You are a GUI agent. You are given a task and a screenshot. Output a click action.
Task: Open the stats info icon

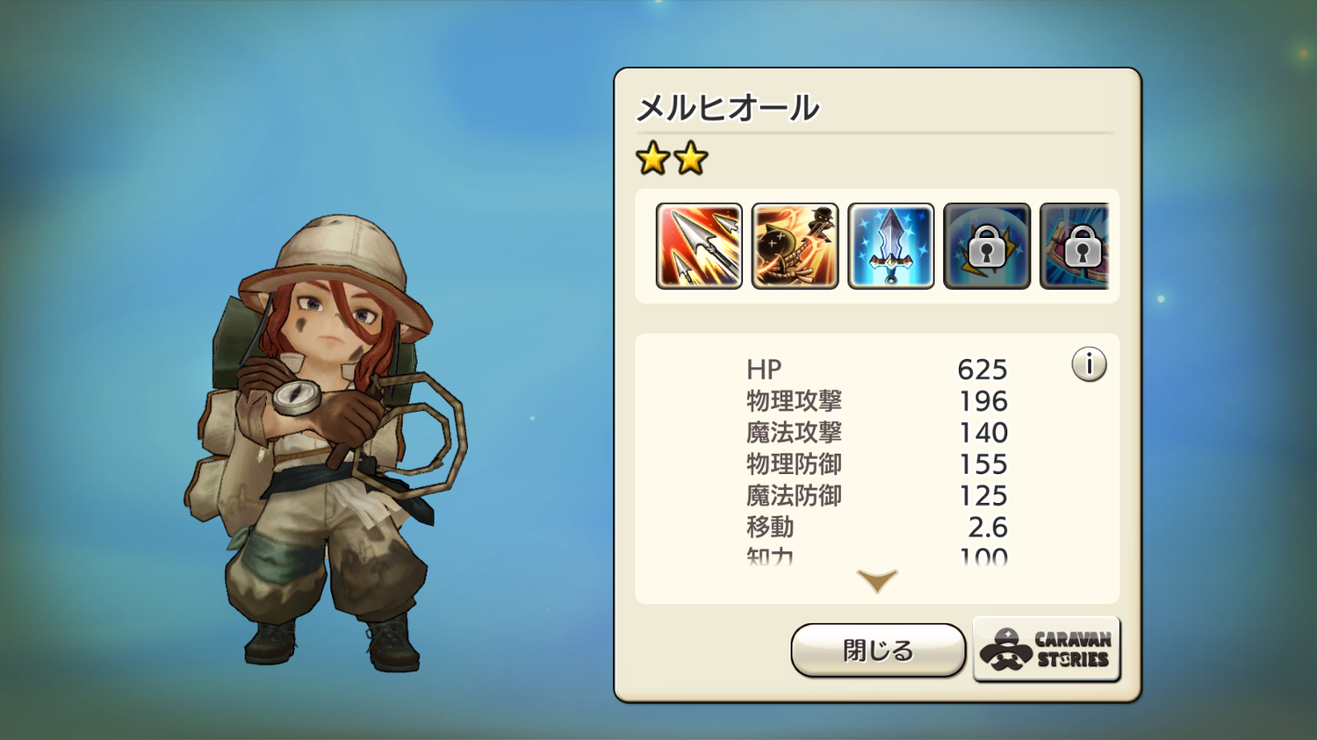pyautogui.click(x=1089, y=364)
